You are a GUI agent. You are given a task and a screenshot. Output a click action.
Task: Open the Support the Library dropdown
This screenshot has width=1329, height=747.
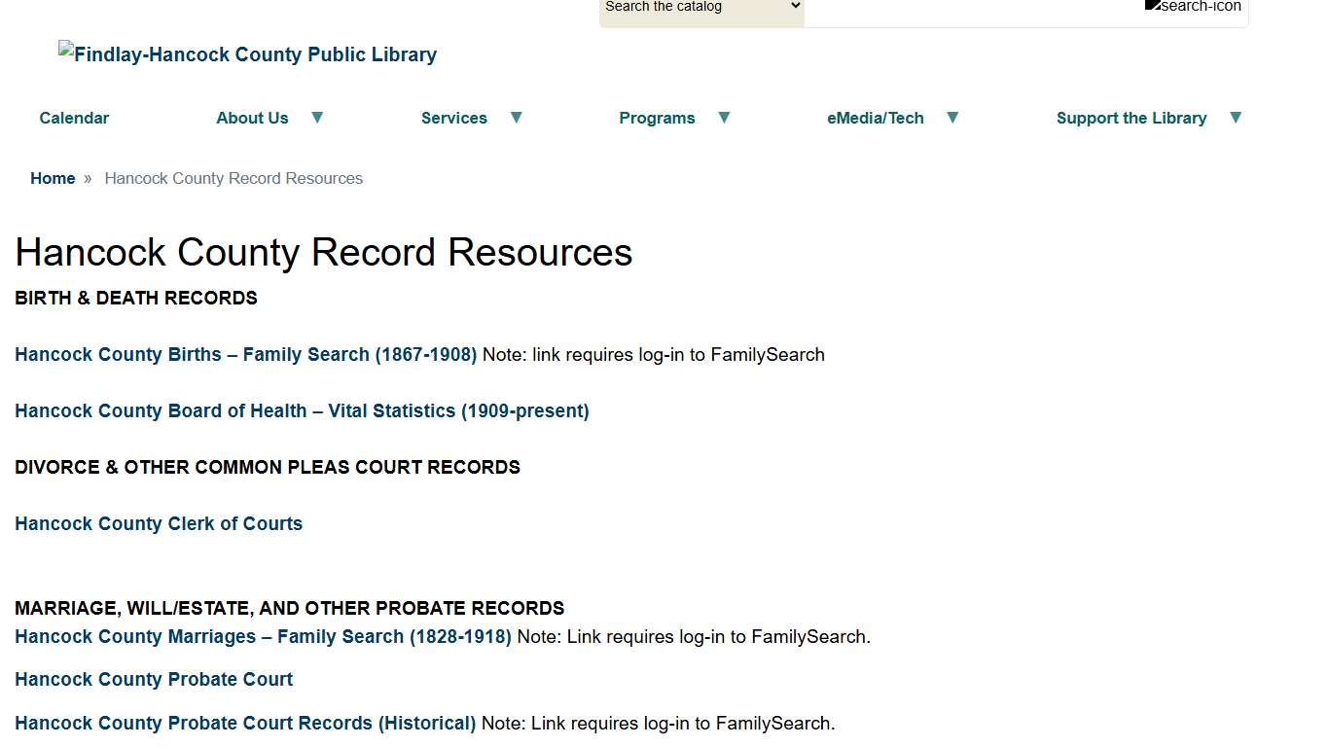(1236, 117)
